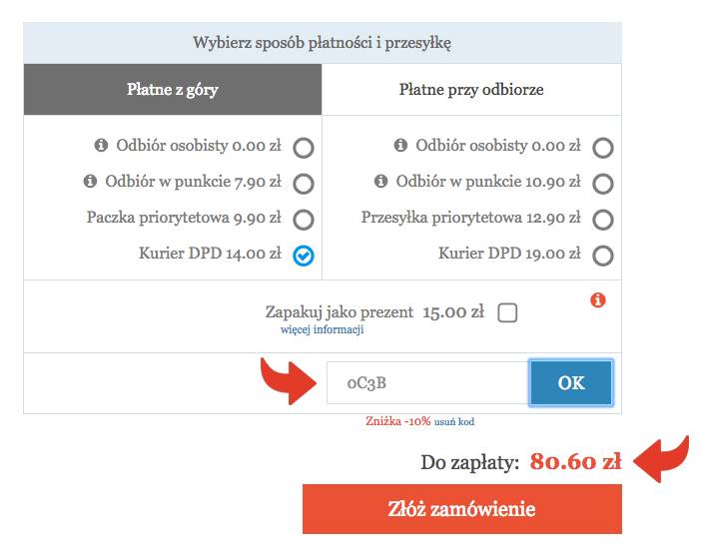Viewport: 701px width, 556px height.
Task: Click the red info icon for gift wrapping
Action: click(598, 299)
